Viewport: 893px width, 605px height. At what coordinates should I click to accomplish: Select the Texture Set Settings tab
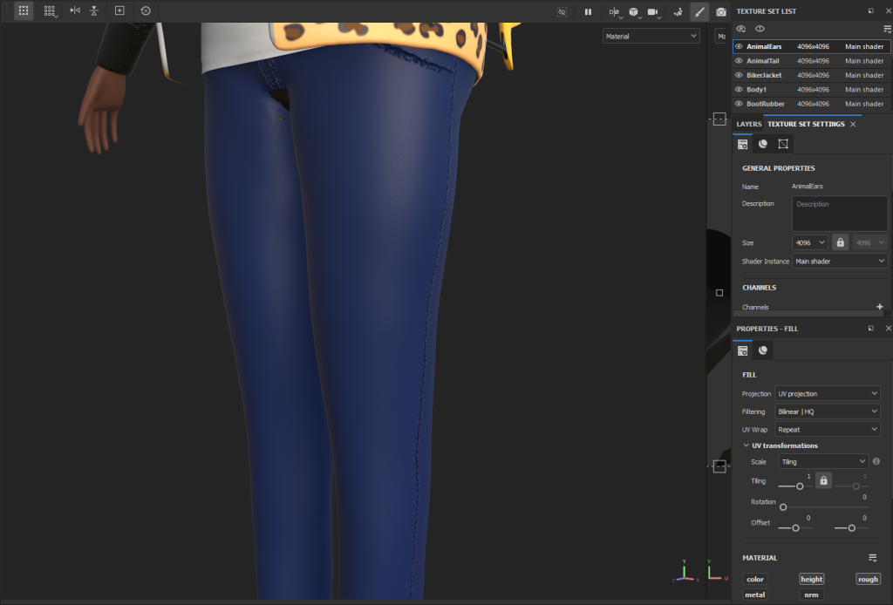coord(806,125)
